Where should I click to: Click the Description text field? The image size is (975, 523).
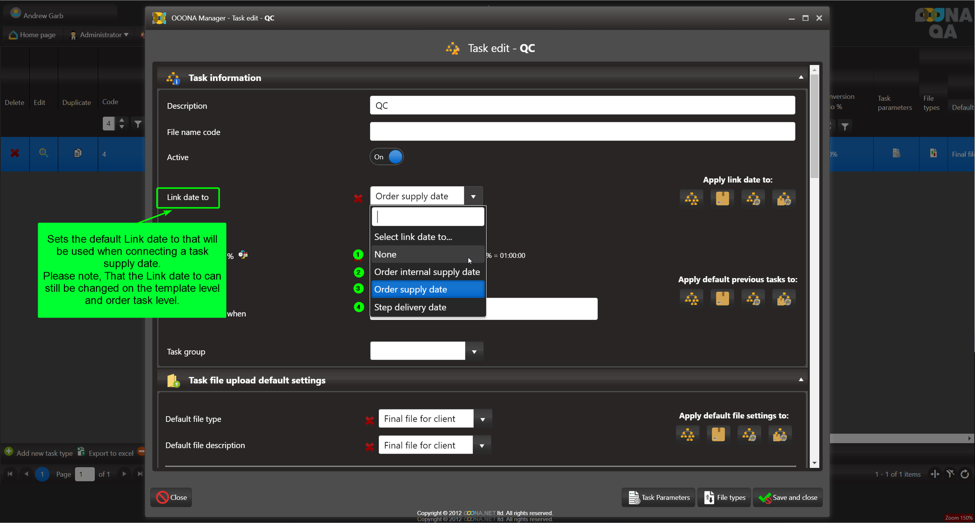[582, 105]
